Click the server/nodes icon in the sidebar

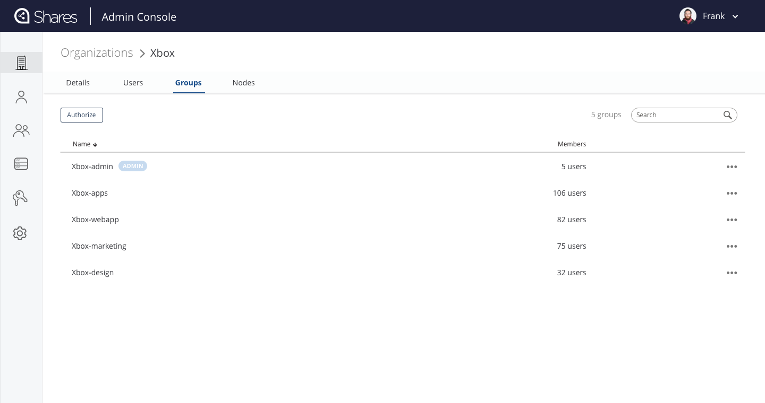coord(21,164)
